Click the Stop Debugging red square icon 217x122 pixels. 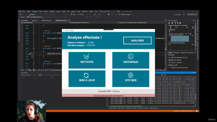point(81,14)
